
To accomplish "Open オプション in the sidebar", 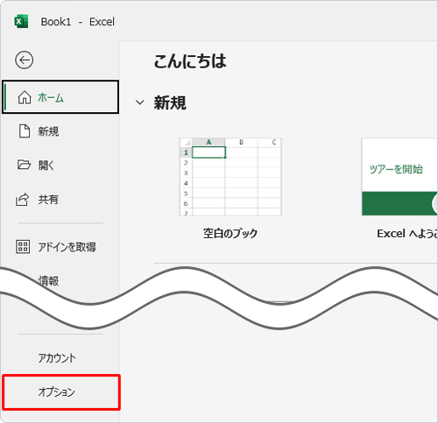I will (x=61, y=392).
